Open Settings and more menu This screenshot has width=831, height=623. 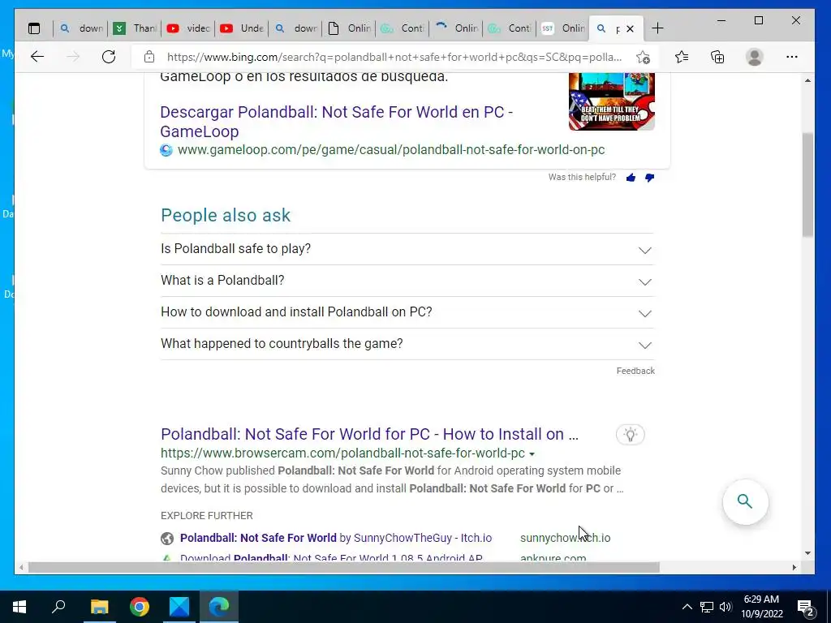pos(792,57)
